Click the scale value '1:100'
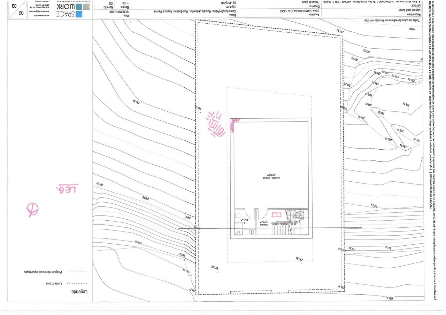This screenshot has height=315, width=446. (x=125, y=3)
